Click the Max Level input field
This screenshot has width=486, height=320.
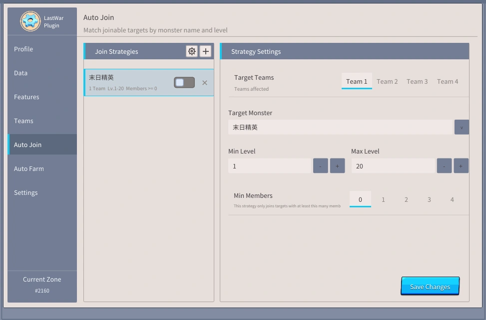tap(393, 165)
